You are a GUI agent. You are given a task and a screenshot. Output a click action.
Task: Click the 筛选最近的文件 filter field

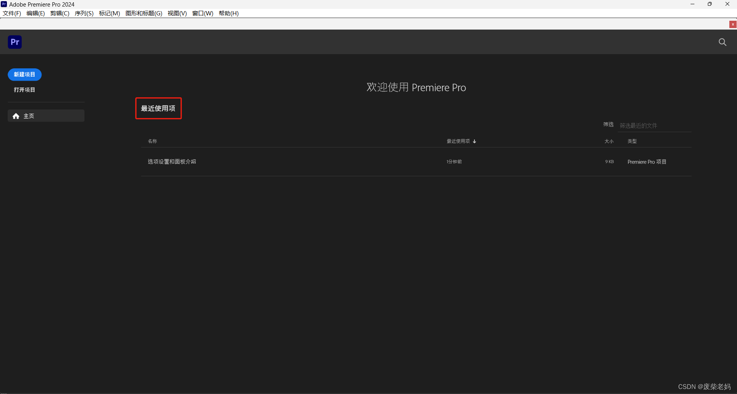pyautogui.click(x=655, y=126)
